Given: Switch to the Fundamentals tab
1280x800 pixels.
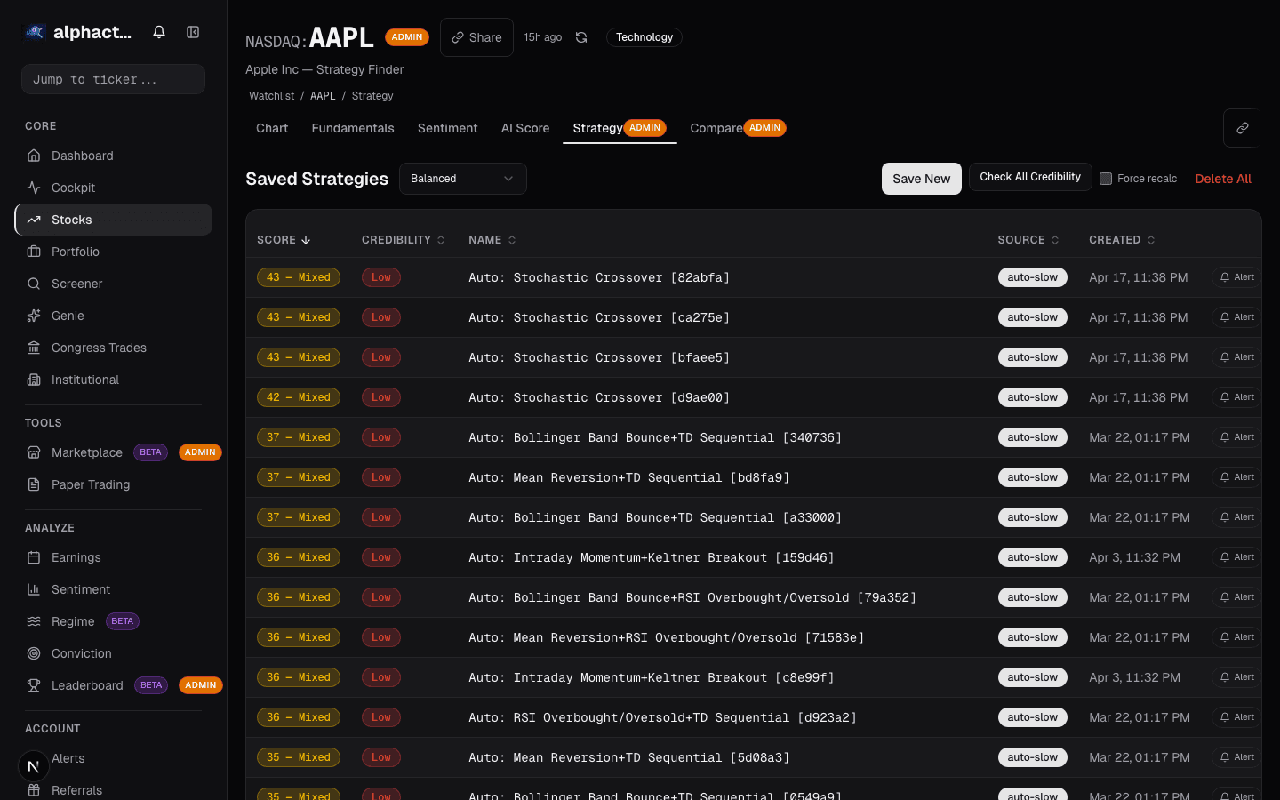Looking at the screenshot, I should [353, 128].
